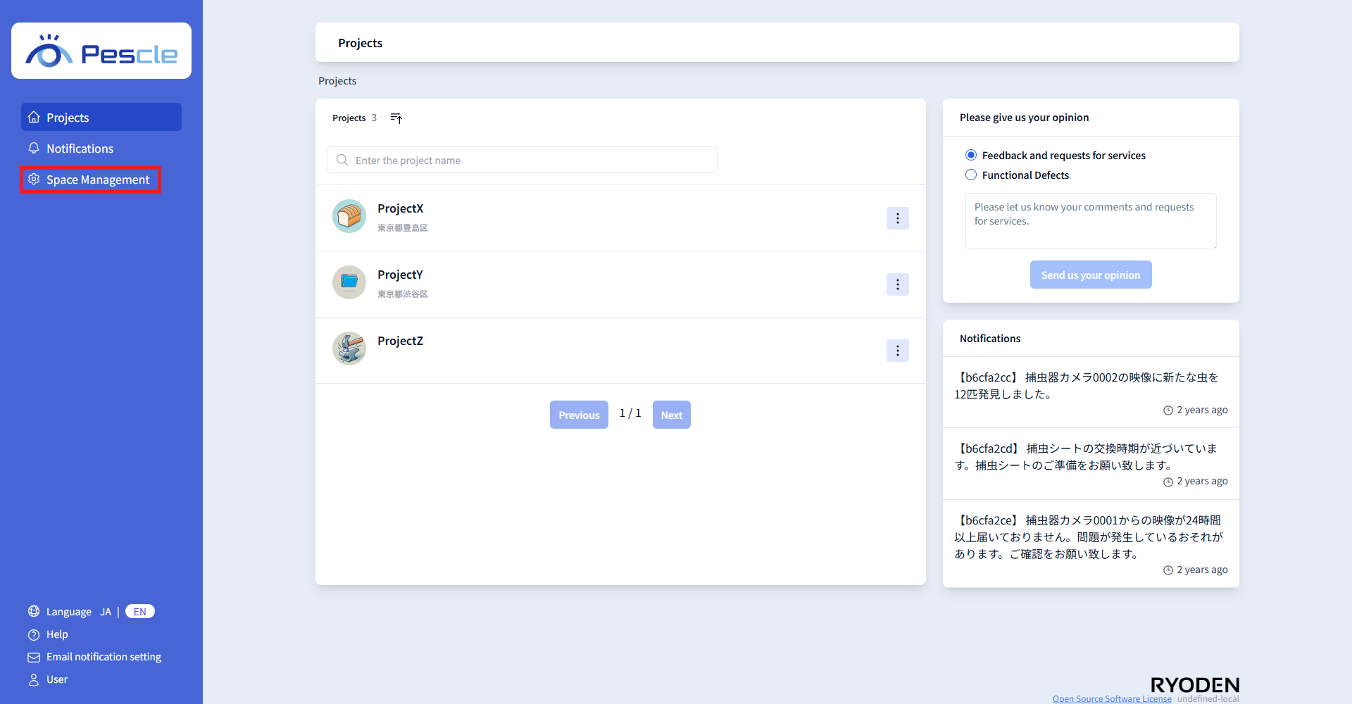This screenshot has width=1352, height=704.
Task: Switch language to JA
Action: [x=106, y=612]
